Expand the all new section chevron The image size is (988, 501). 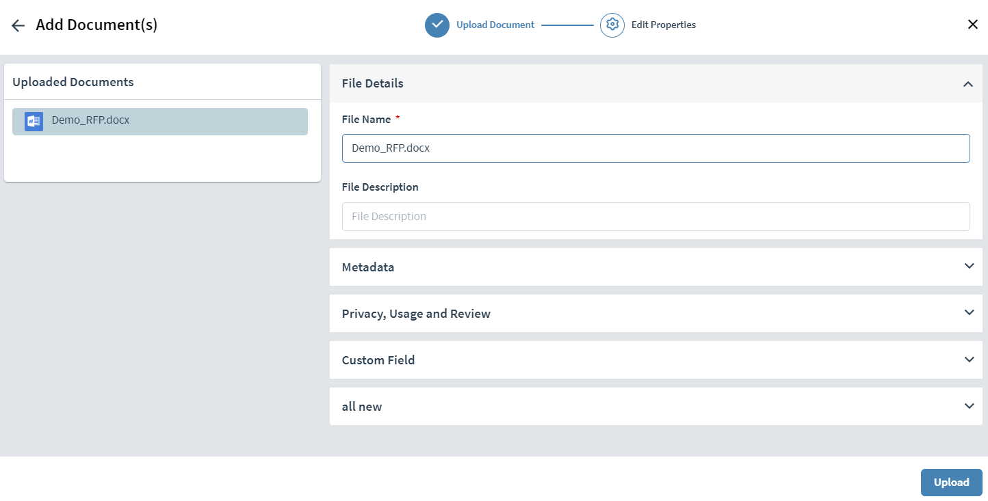point(969,405)
